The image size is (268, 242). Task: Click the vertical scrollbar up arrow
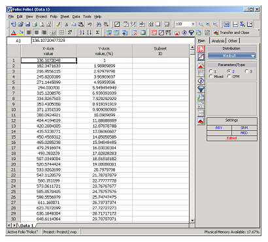click(192, 47)
